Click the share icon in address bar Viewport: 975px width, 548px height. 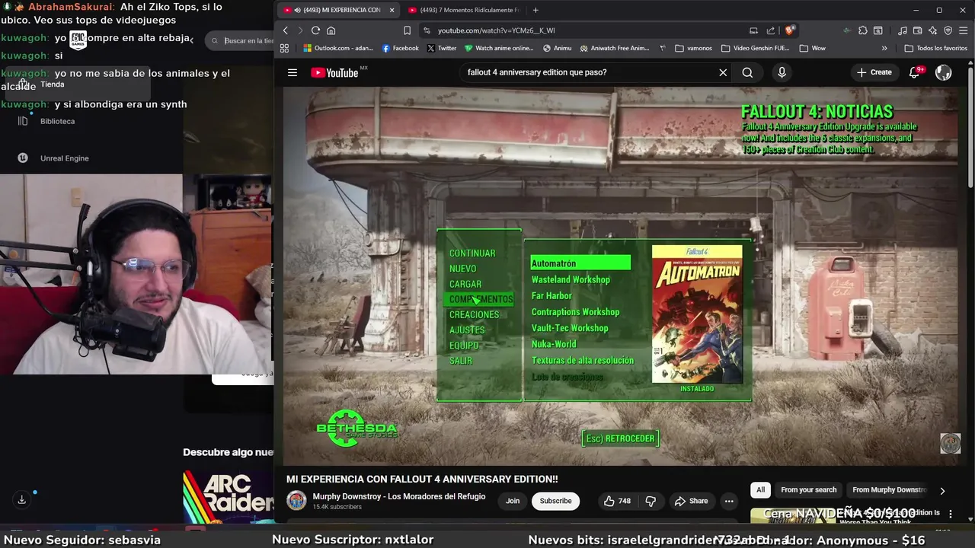(x=771, y=30)
